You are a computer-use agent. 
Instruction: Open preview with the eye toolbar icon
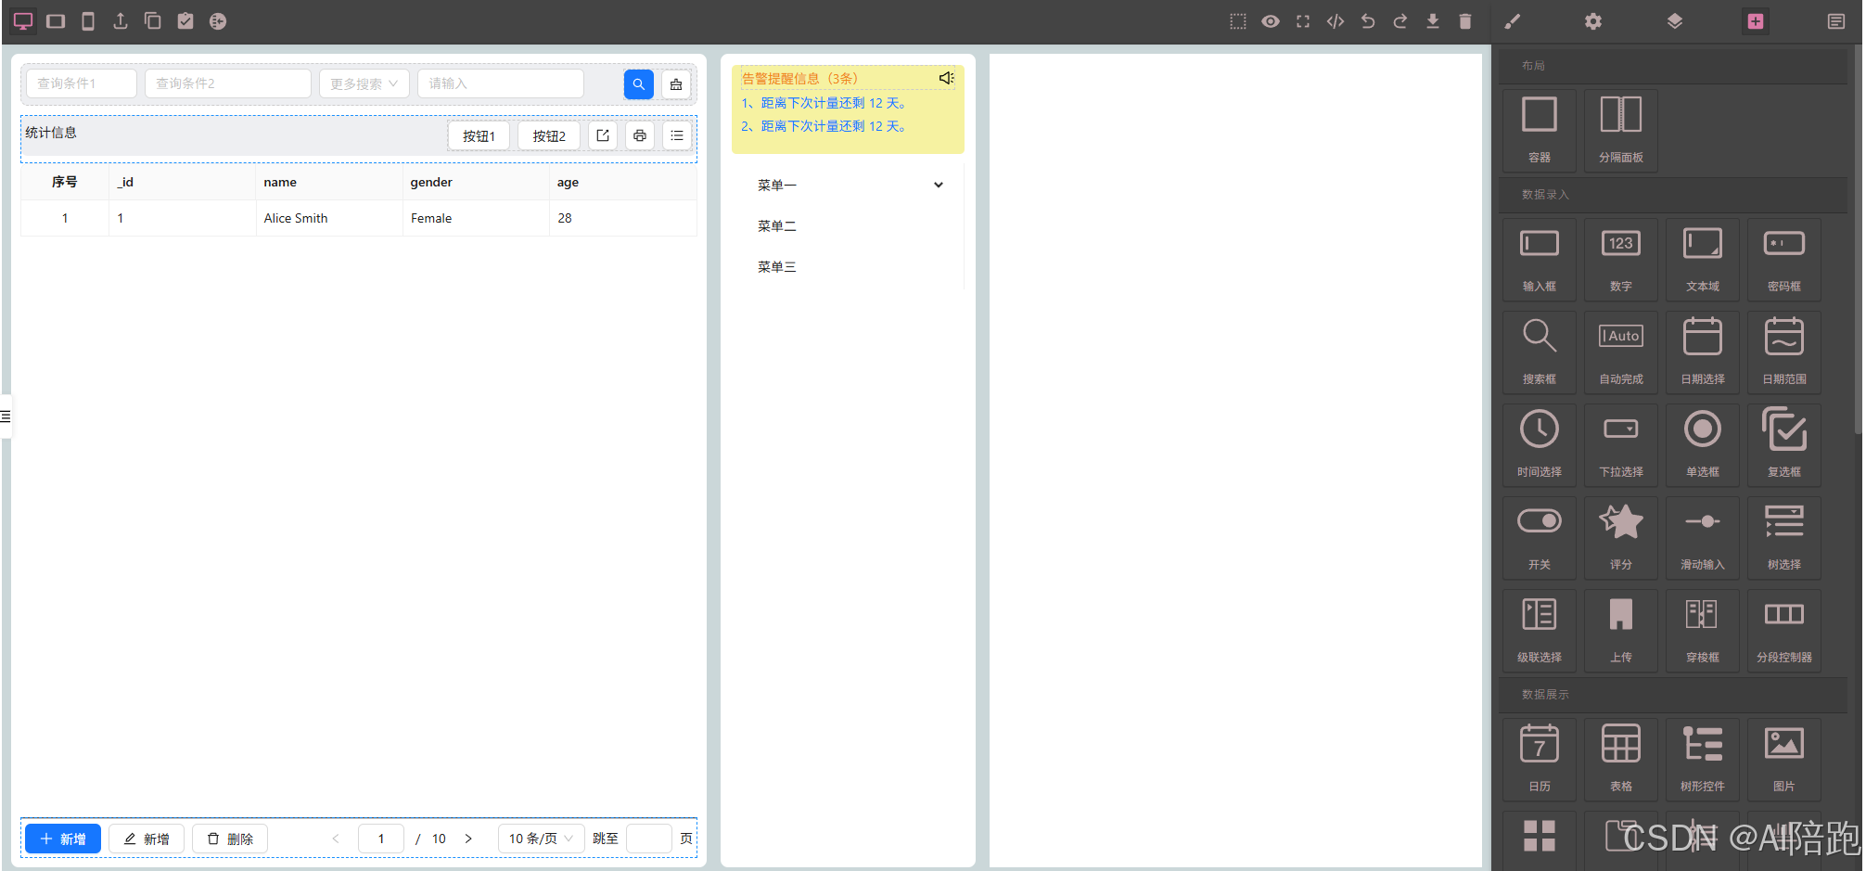(x=1271, y=20)
